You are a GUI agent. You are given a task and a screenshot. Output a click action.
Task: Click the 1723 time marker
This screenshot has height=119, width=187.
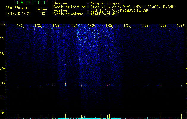tap(56, 26)
